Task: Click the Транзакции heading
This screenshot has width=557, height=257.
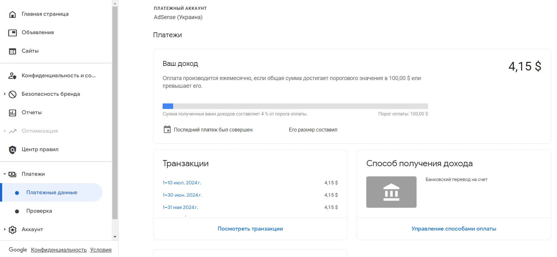Action: point(185,163)
